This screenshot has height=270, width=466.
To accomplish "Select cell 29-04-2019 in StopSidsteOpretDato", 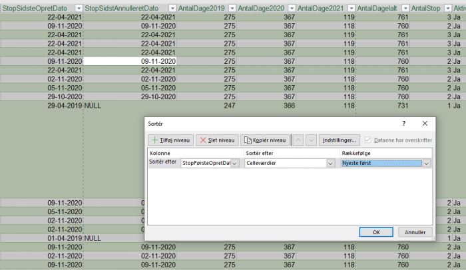I will click(41, 106).
